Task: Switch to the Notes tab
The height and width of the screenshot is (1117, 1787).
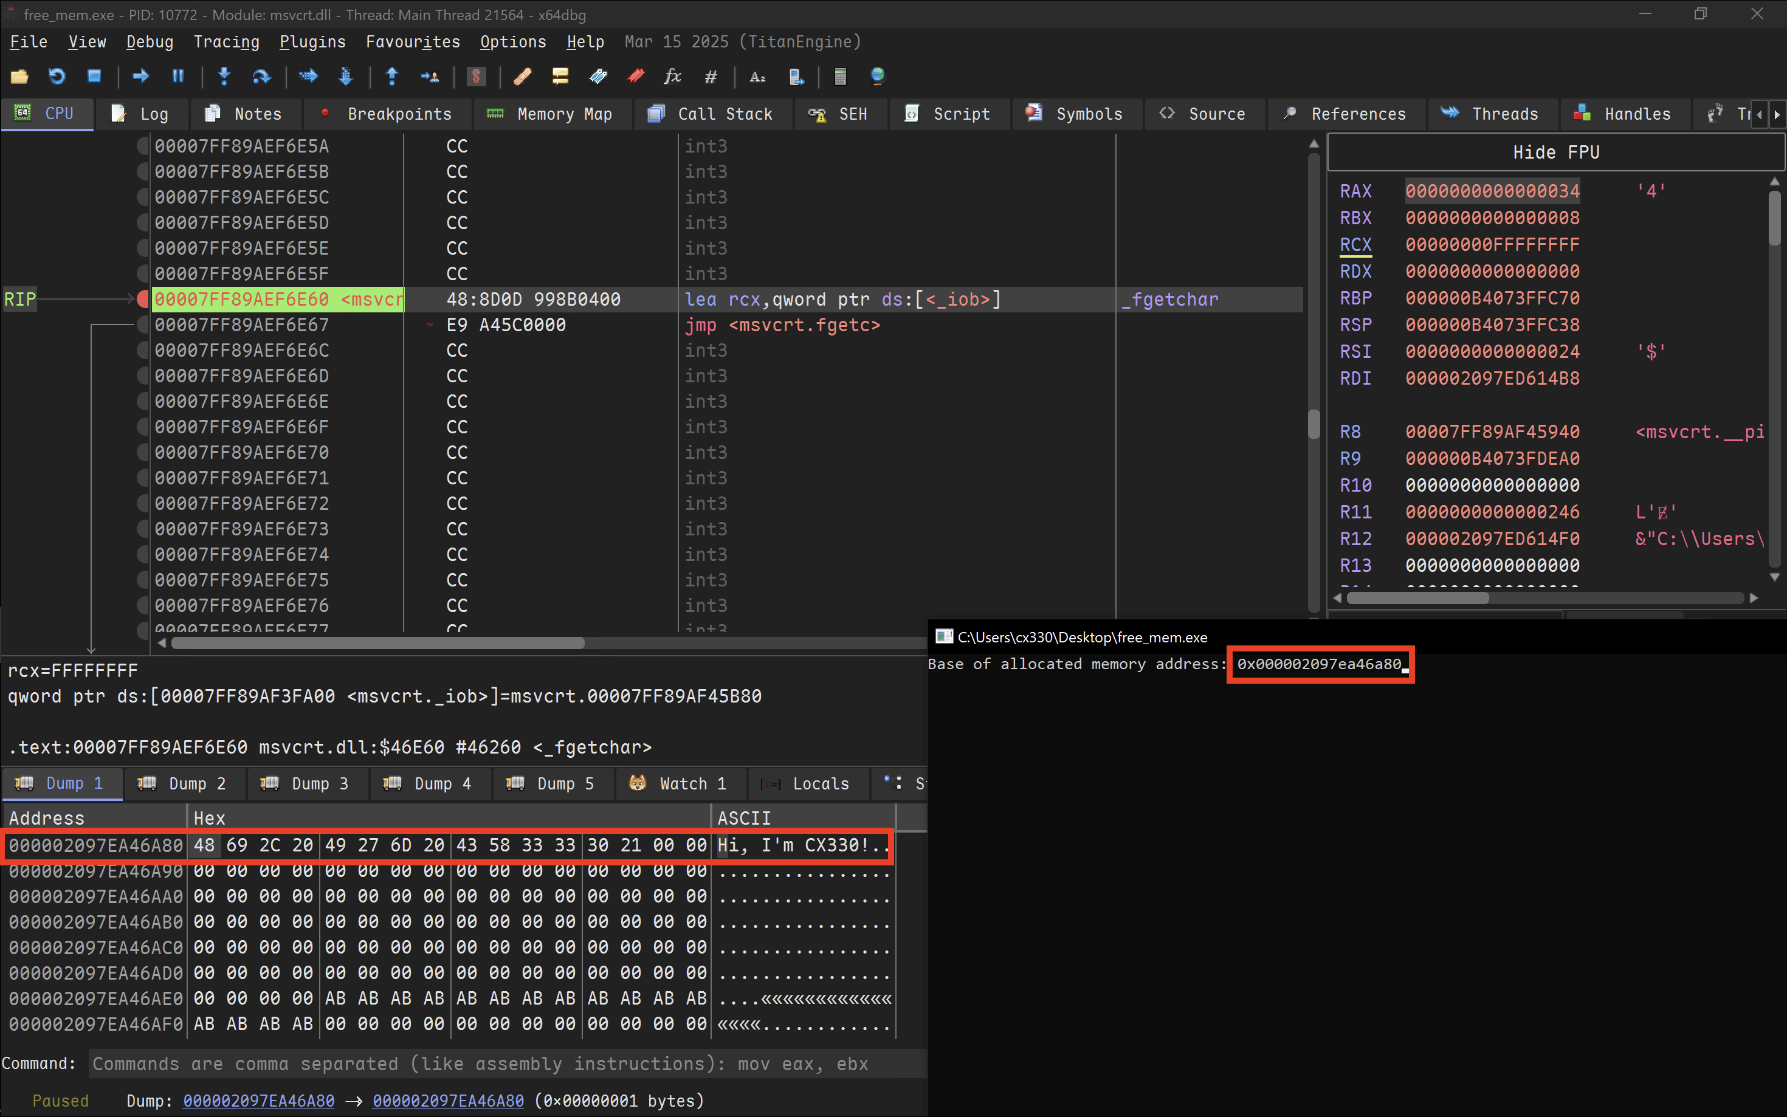Action: tap(246, 114)
